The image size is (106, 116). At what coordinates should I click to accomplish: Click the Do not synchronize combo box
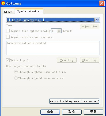click(x=53, y=20)
